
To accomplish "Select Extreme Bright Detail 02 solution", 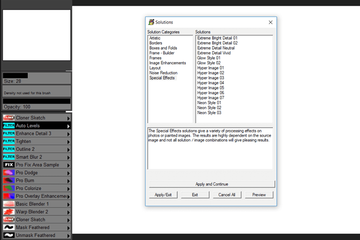I will [x=217, y=43].
